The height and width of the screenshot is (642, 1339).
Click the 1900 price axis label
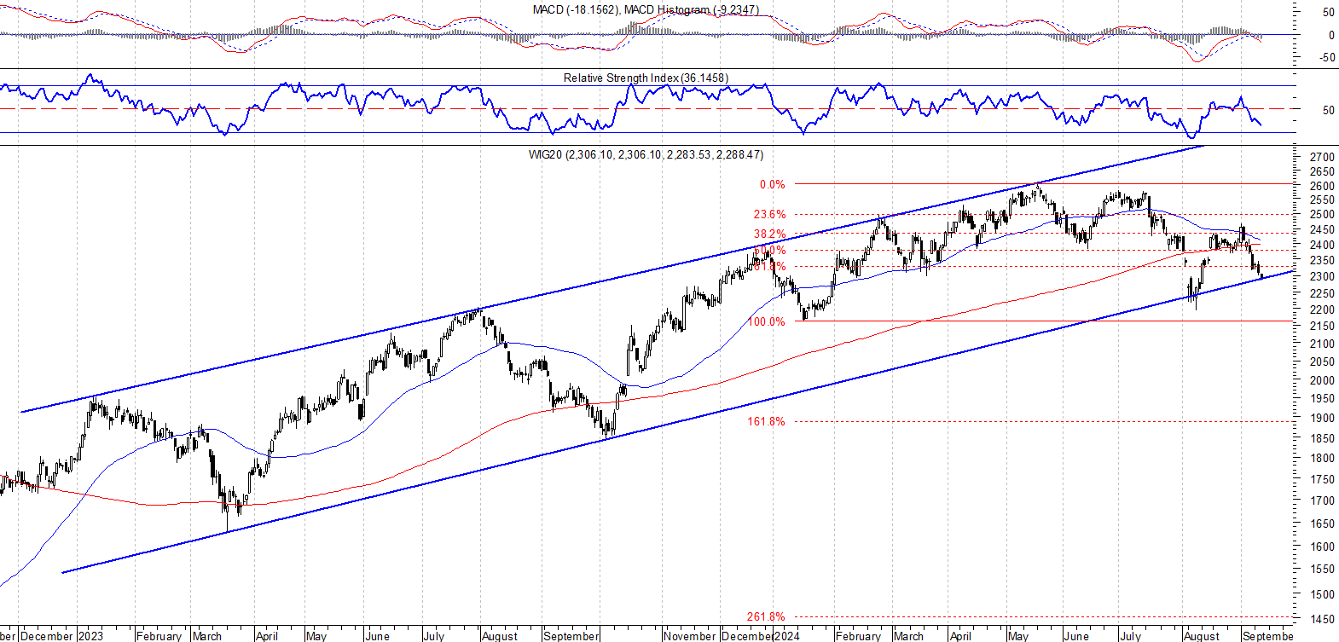1322,419
